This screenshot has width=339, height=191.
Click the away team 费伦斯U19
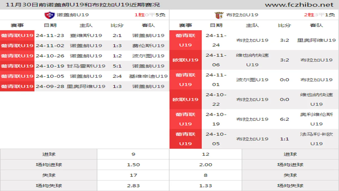(x=148, y=46)
